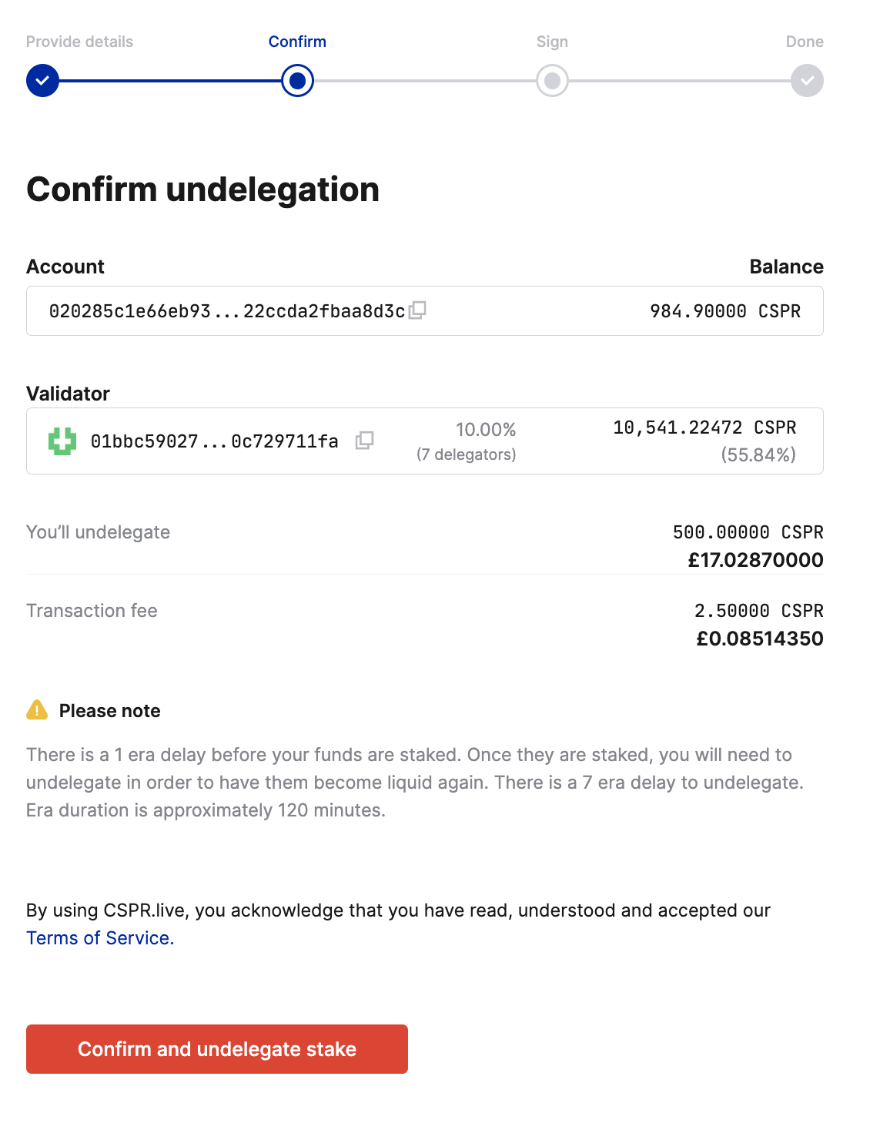
Task: Click the filled Confirm step circle
Action: click(297, 80)
